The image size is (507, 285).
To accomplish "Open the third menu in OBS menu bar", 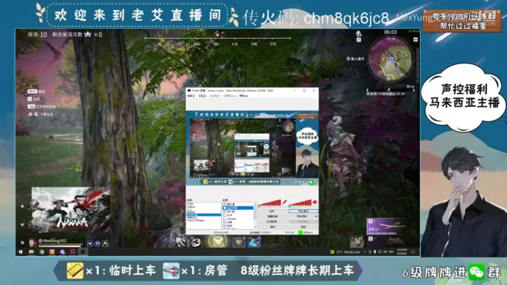I will tap(215, 96).
